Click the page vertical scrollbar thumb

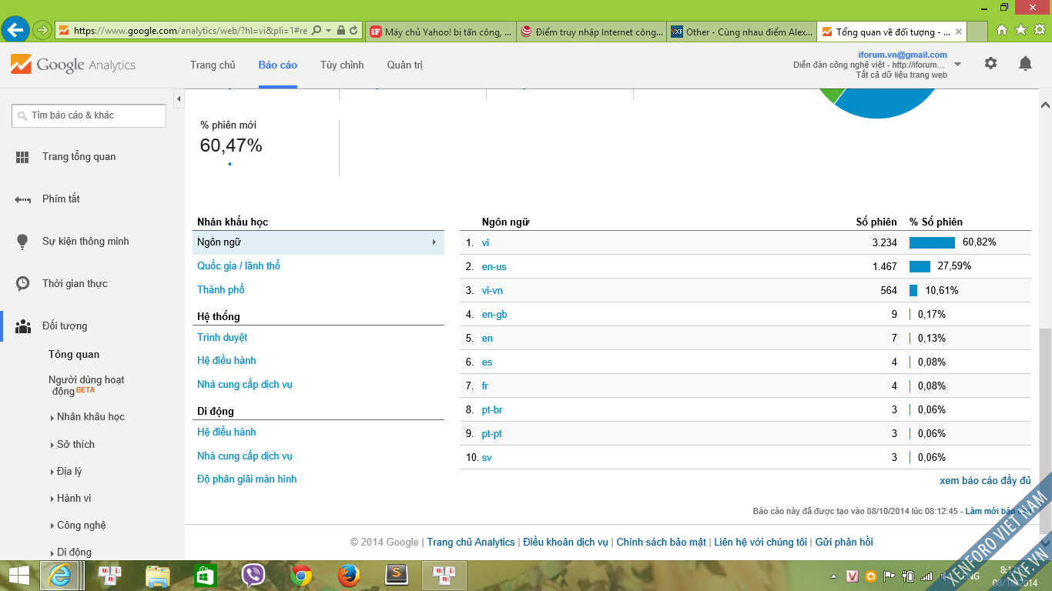click(x=1045, y=431)
